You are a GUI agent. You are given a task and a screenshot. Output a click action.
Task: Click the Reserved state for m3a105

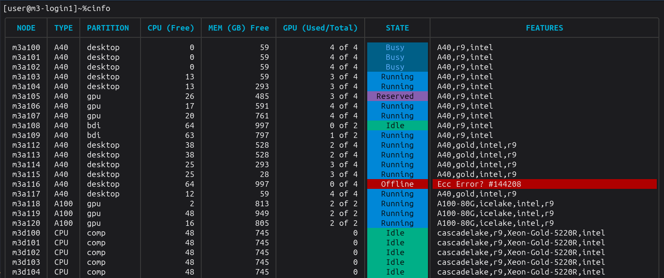[x=397, y=96]
